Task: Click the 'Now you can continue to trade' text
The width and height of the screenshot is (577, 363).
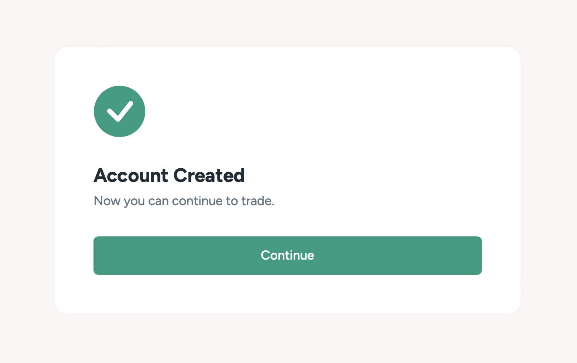Action: pyautogui.click(x=184, y=201)
